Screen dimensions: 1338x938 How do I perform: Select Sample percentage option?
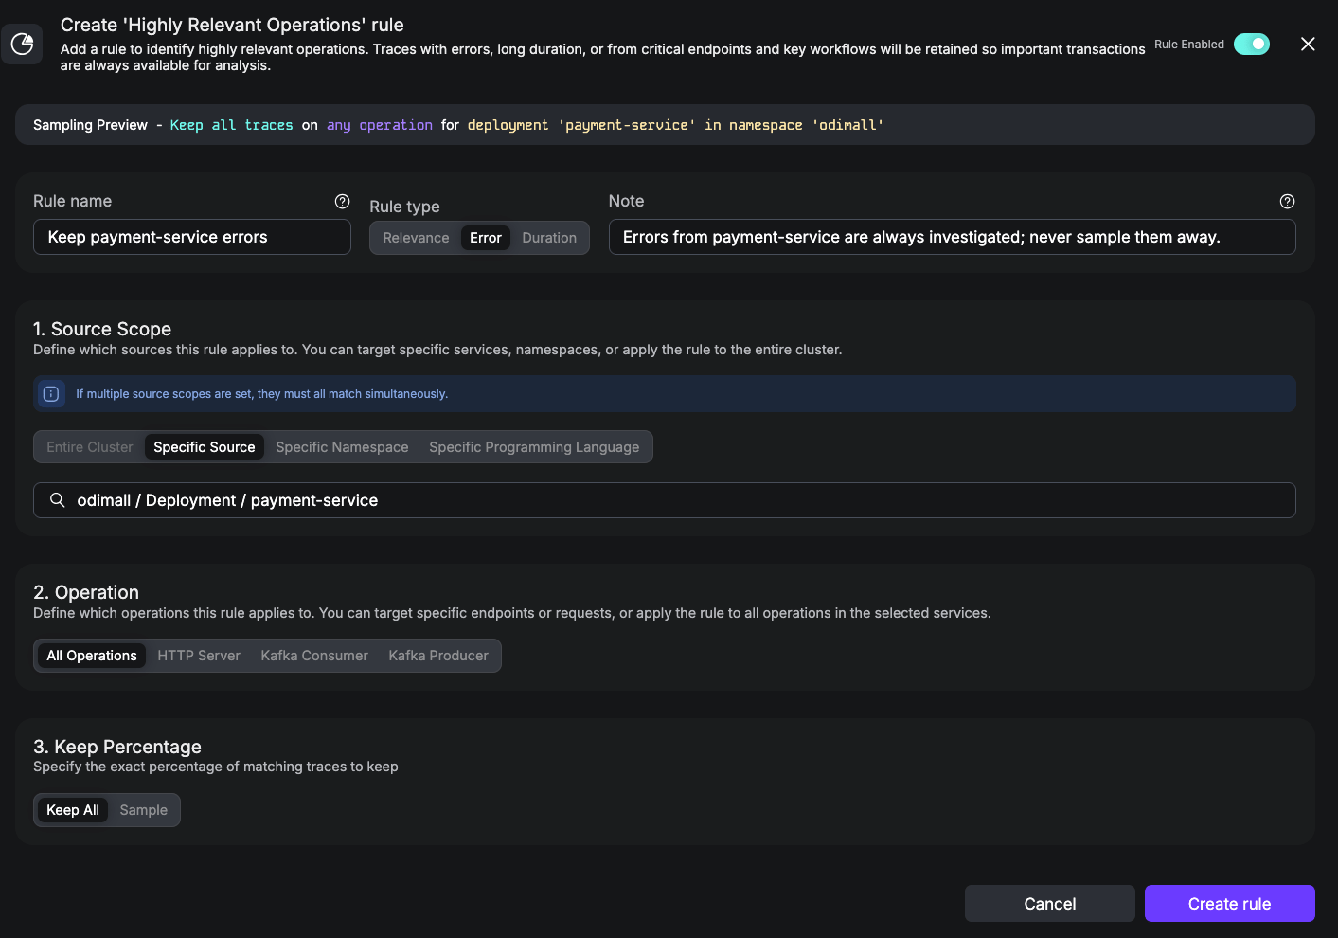pos(144,810)
